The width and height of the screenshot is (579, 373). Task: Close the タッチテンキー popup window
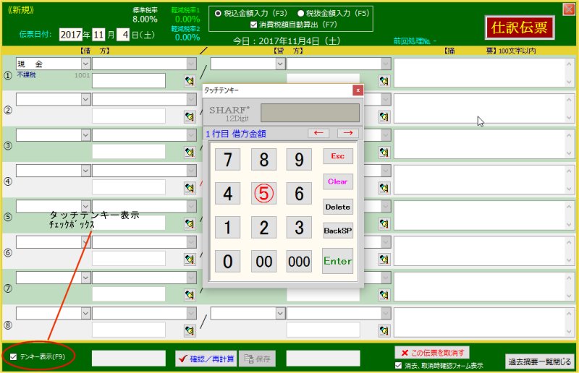click(x=357, y=90)
